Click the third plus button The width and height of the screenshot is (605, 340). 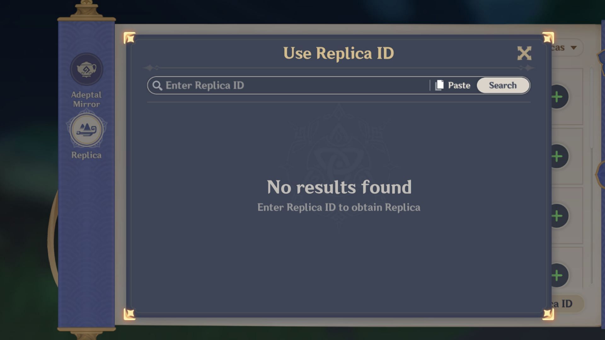pos(556,215)
